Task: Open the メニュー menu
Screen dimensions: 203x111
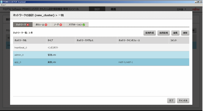Action: (x=3, y=5)
